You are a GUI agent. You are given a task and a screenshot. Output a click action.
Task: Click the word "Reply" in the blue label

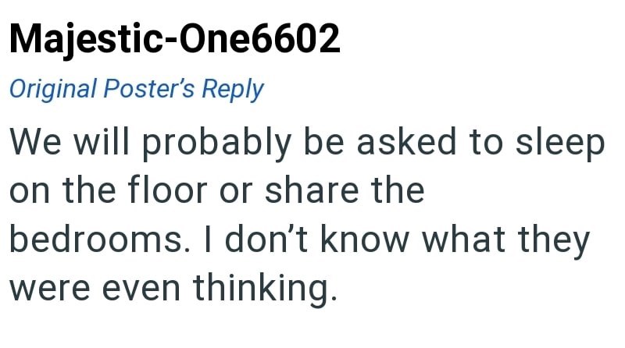[x=233, y=89]
